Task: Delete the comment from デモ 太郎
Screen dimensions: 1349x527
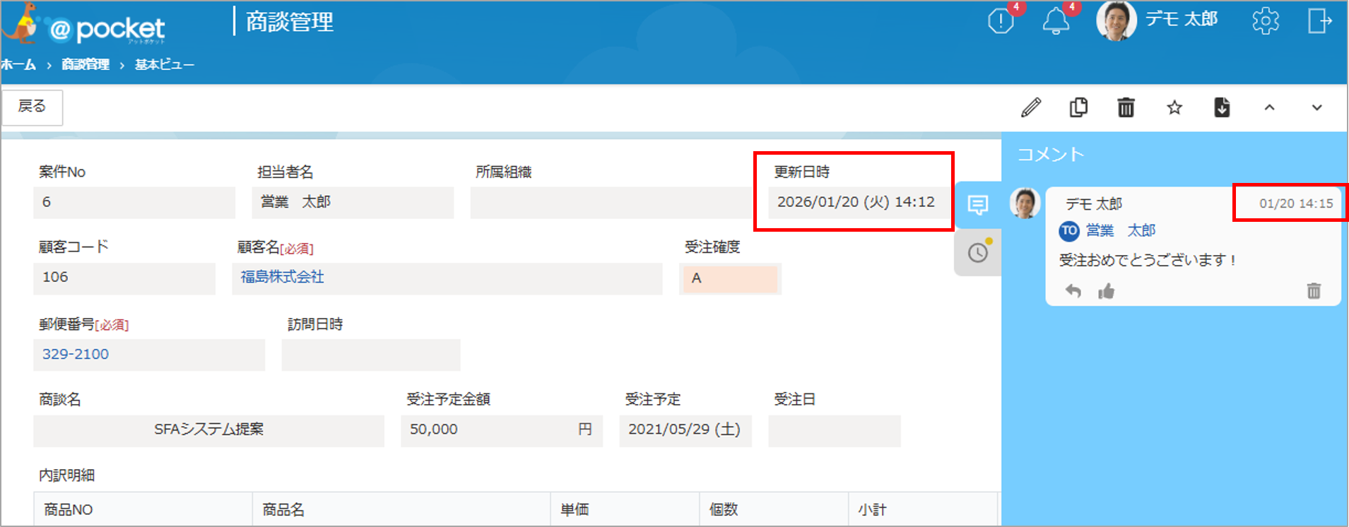Action: [1313, 291]
